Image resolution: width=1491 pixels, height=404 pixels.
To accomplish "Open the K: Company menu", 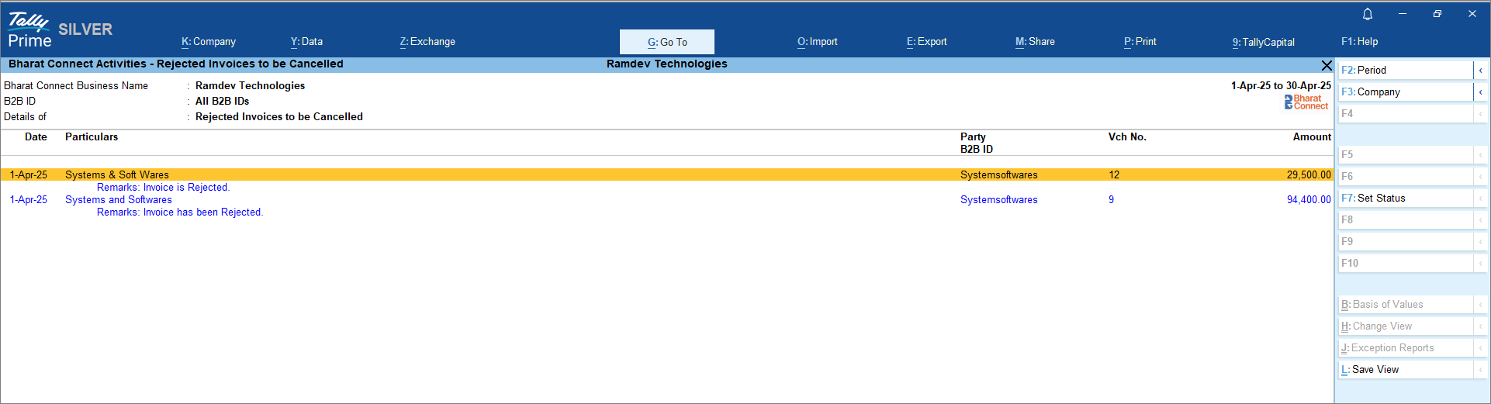I will (209, 42).
